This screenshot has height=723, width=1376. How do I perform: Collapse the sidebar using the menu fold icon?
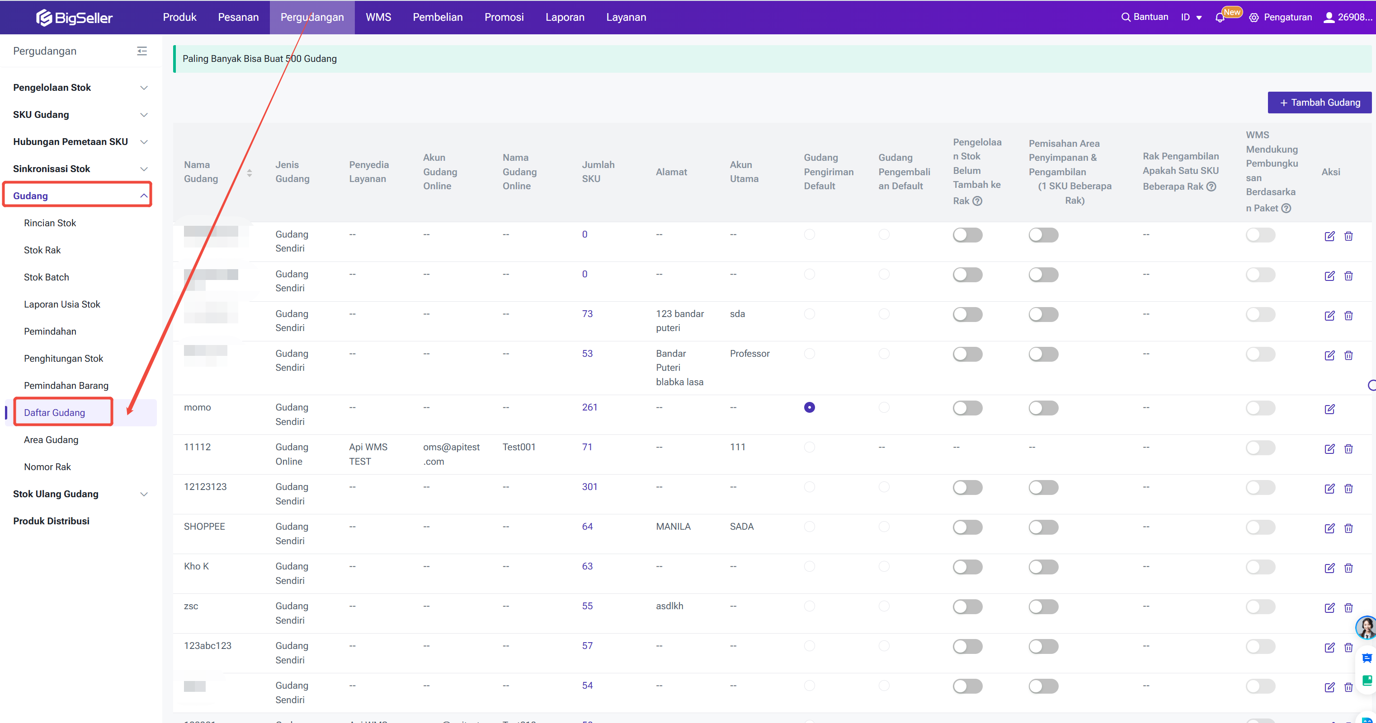click(141, 51)
